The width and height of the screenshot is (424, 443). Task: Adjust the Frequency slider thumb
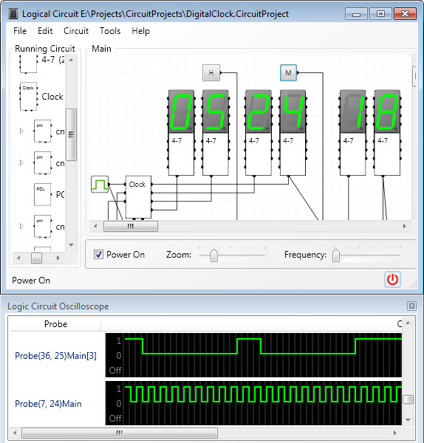click(x=336, y=255)
